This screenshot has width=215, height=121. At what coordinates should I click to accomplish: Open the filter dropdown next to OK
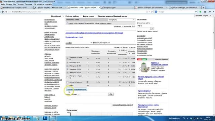pyautogui.click(x=75, y=94)
